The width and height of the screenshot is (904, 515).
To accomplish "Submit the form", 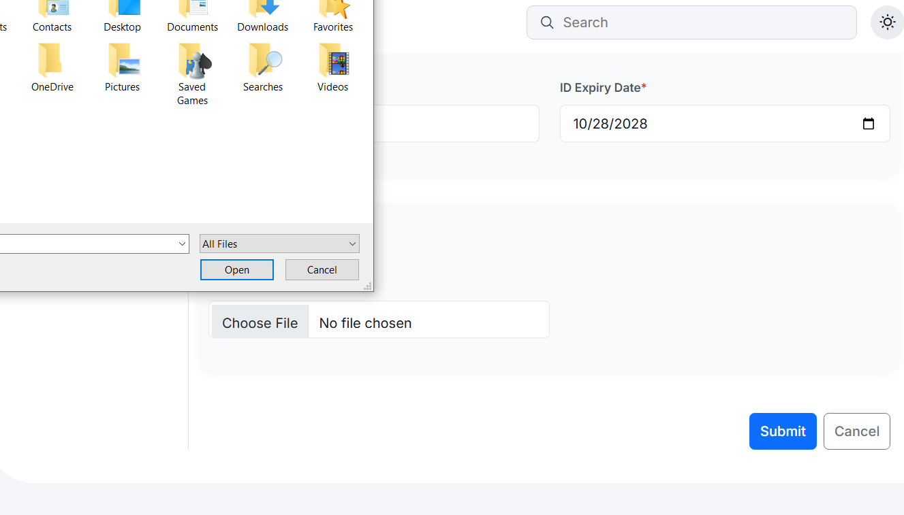I will click(783, 431).
